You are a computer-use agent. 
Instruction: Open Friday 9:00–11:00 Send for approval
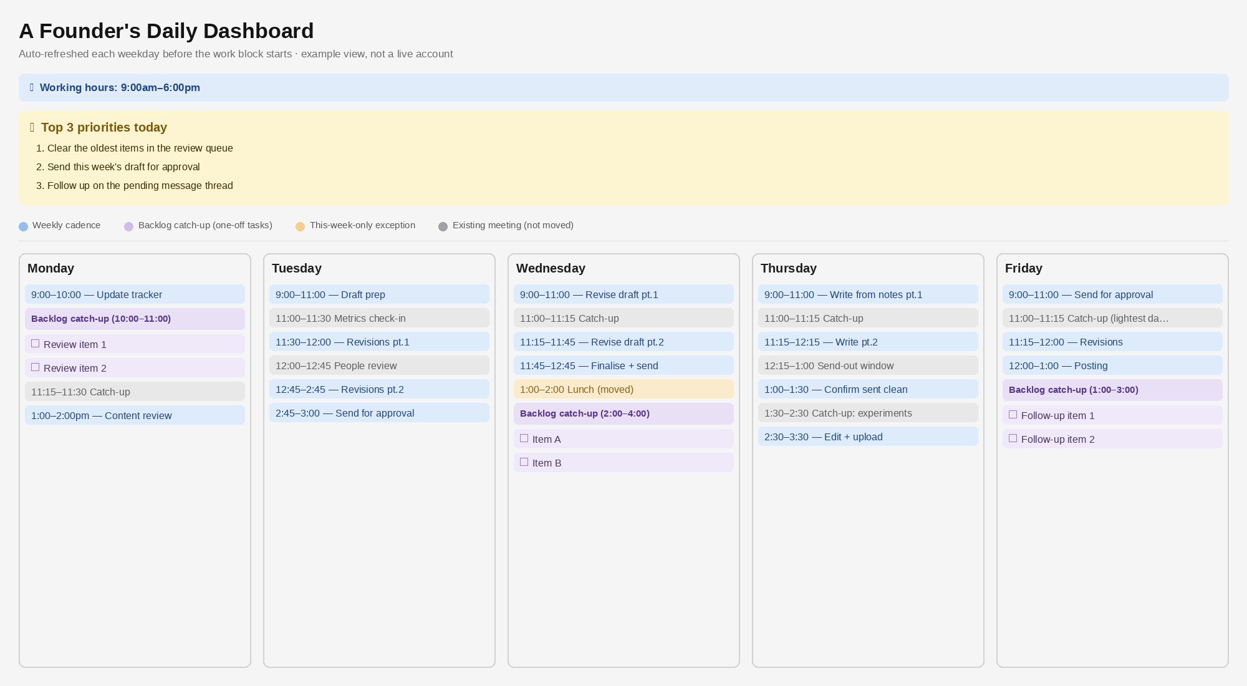coord(1112,294)
